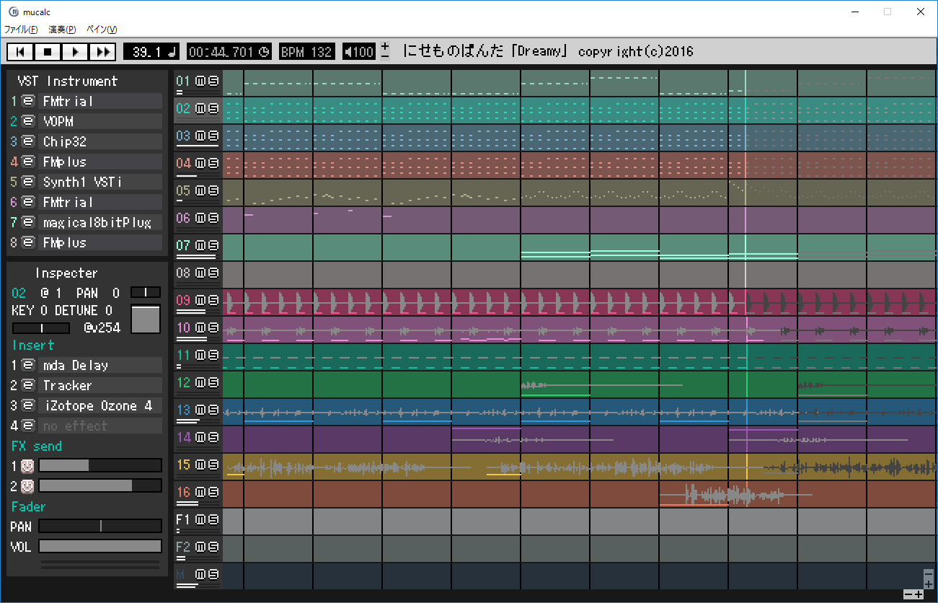Click the fast forward button

click(102, 52)
